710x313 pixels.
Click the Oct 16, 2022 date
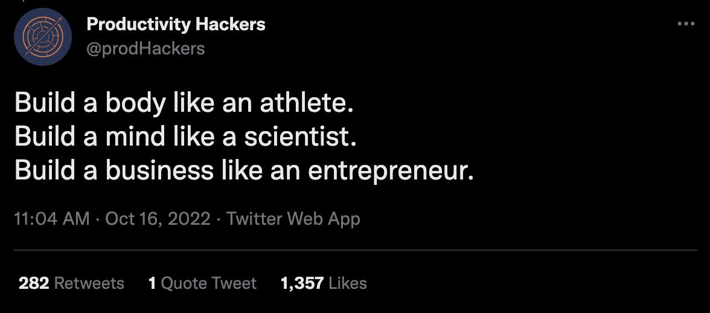[158, 219]
